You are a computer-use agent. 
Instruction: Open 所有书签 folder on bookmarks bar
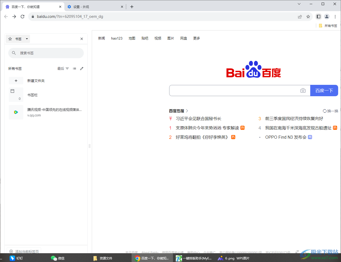click(x=328, y=26)
